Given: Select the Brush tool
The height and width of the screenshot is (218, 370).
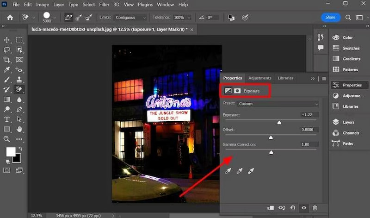Looking at the screenshot, I should tap(6, 80).
